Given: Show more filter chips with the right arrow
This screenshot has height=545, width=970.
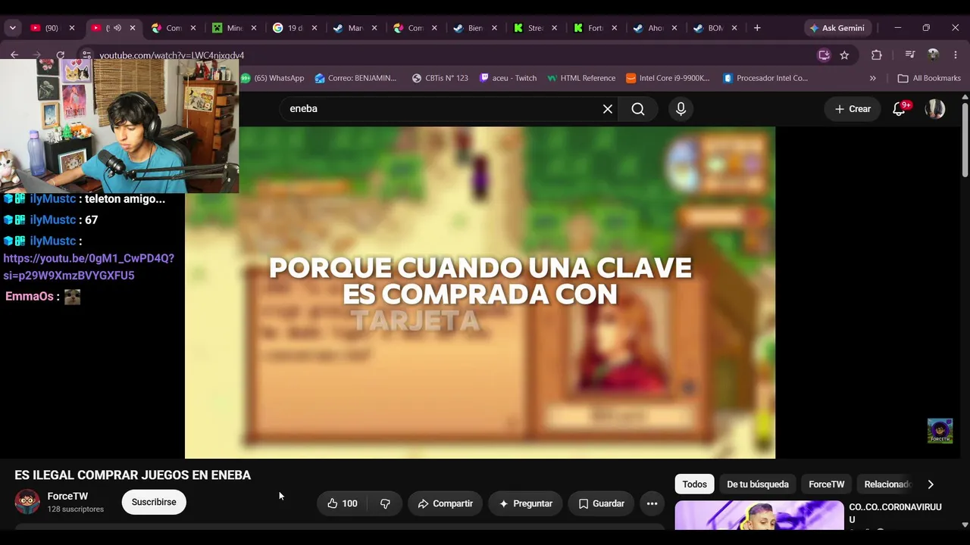Looking at the screenshot, I should 931,484.
